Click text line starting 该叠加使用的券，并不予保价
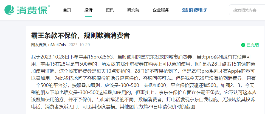Viewport: 265px width, 114px height. click(143, 100)
